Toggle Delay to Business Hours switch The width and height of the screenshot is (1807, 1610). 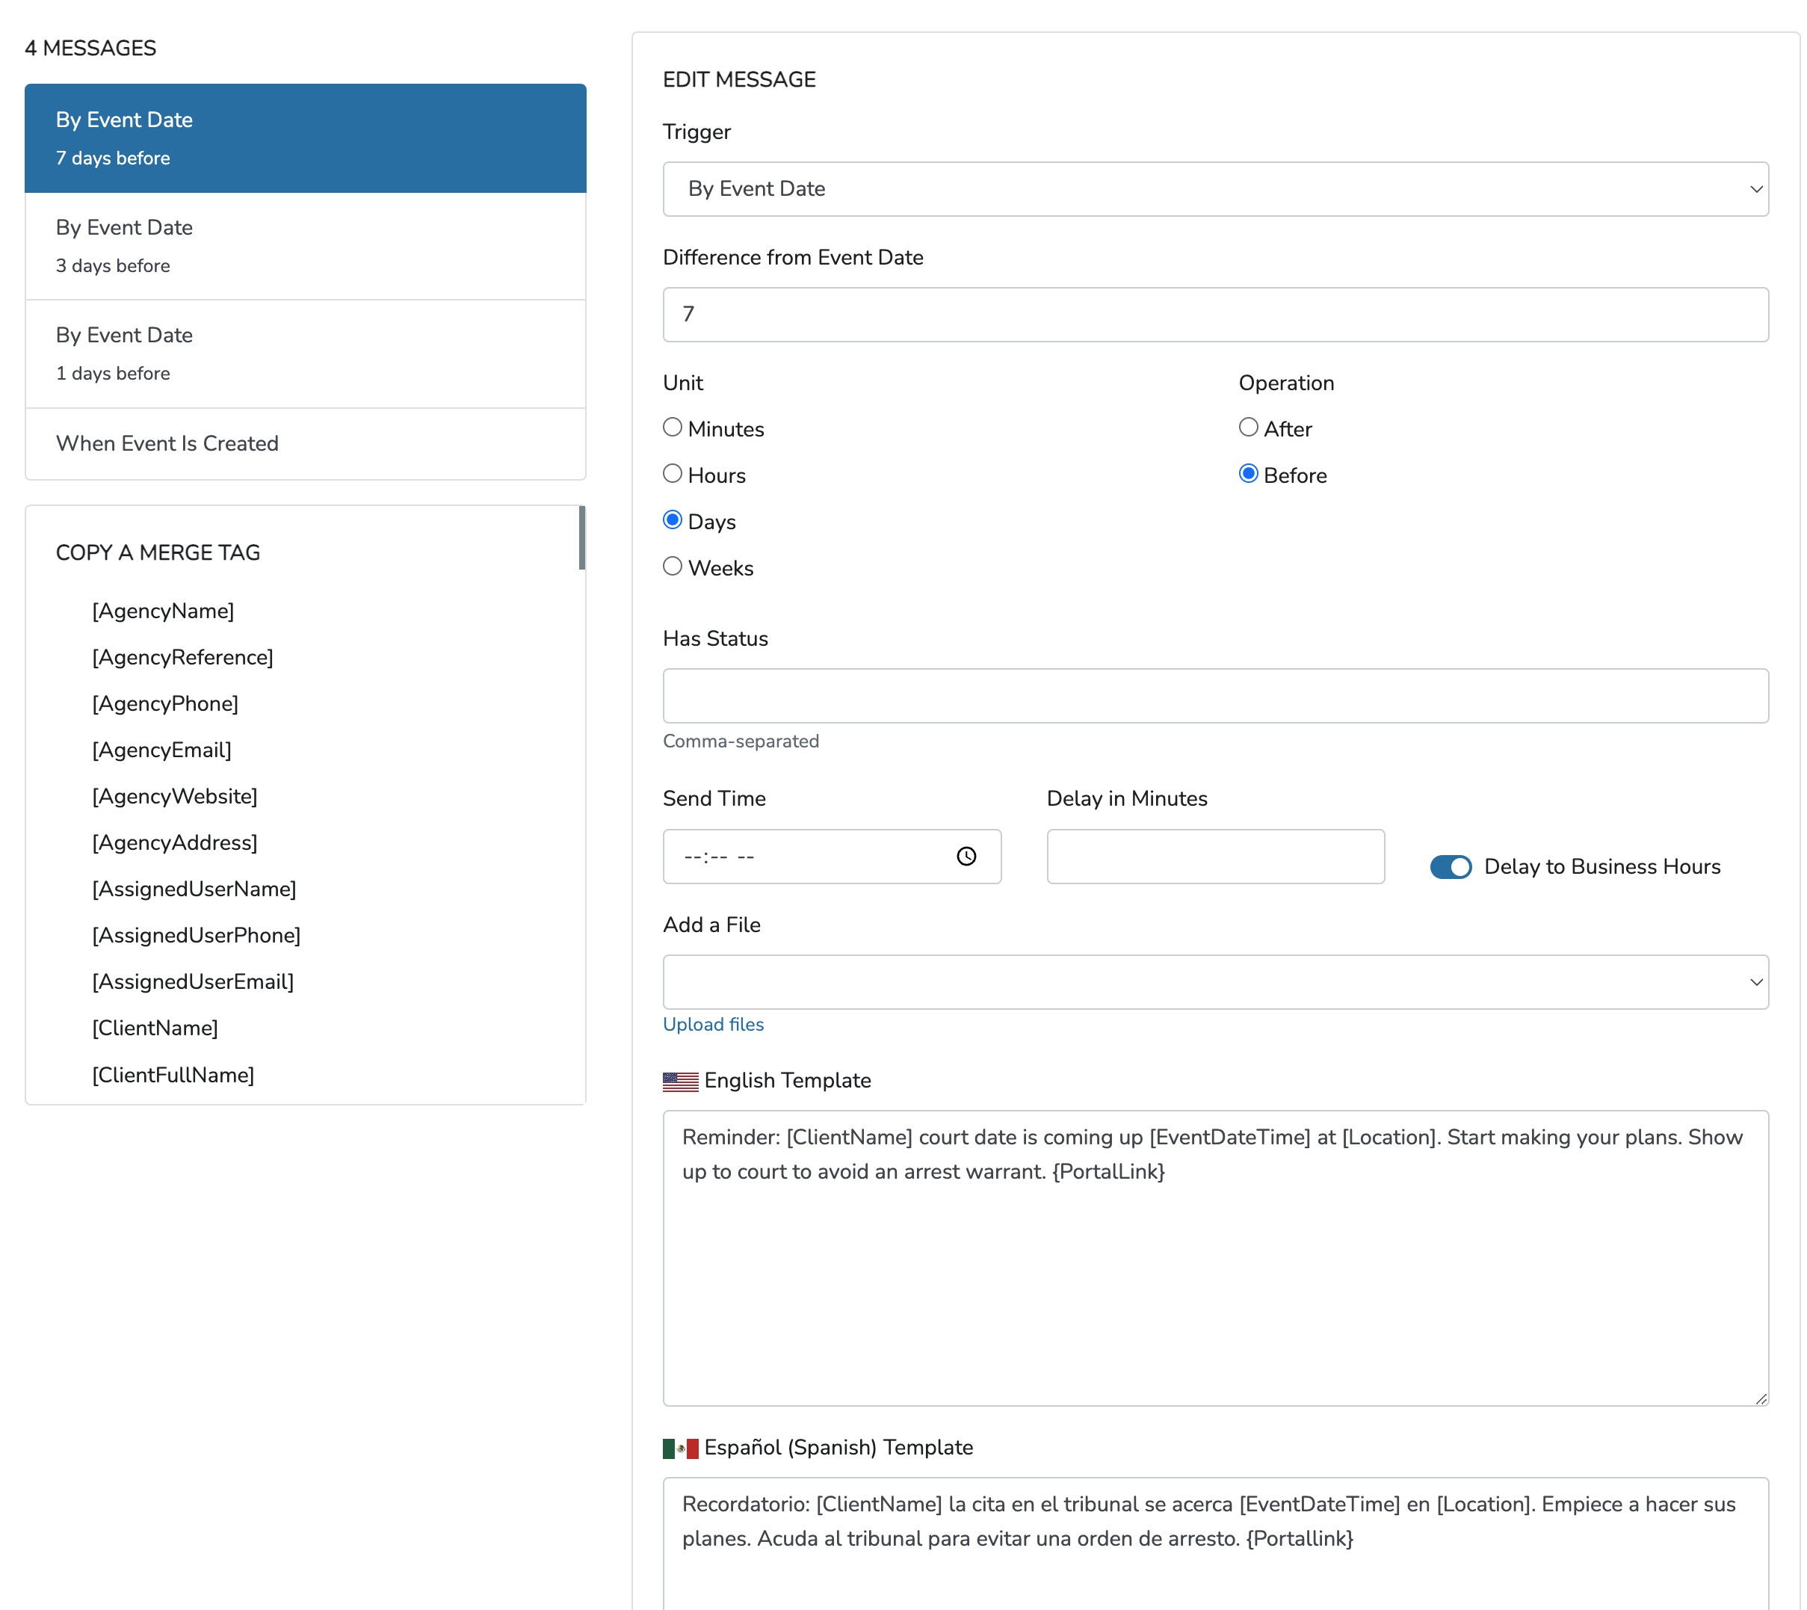(x=1450, y=867)
